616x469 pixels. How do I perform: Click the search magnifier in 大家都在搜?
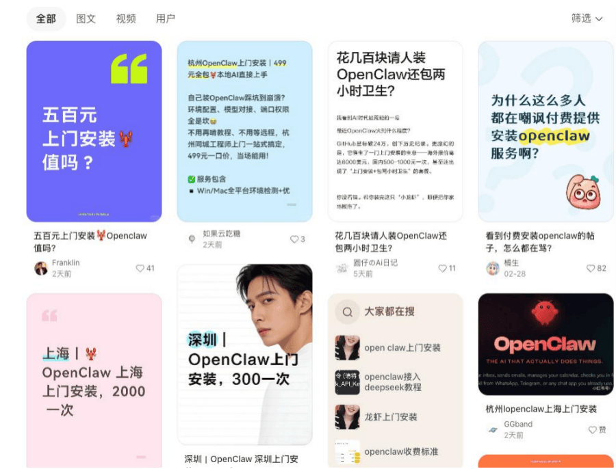coord(347,312)
